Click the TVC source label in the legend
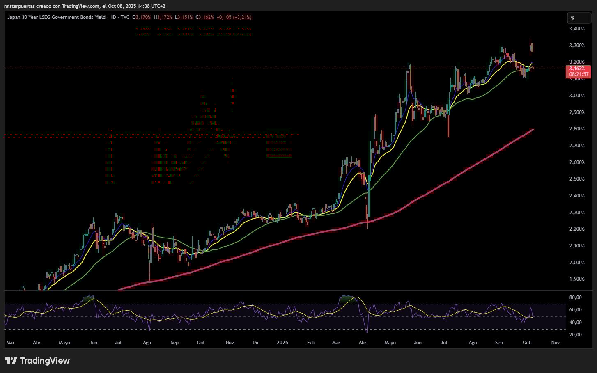The height and width of the screenshot is (373, 597). pos(125,17)
